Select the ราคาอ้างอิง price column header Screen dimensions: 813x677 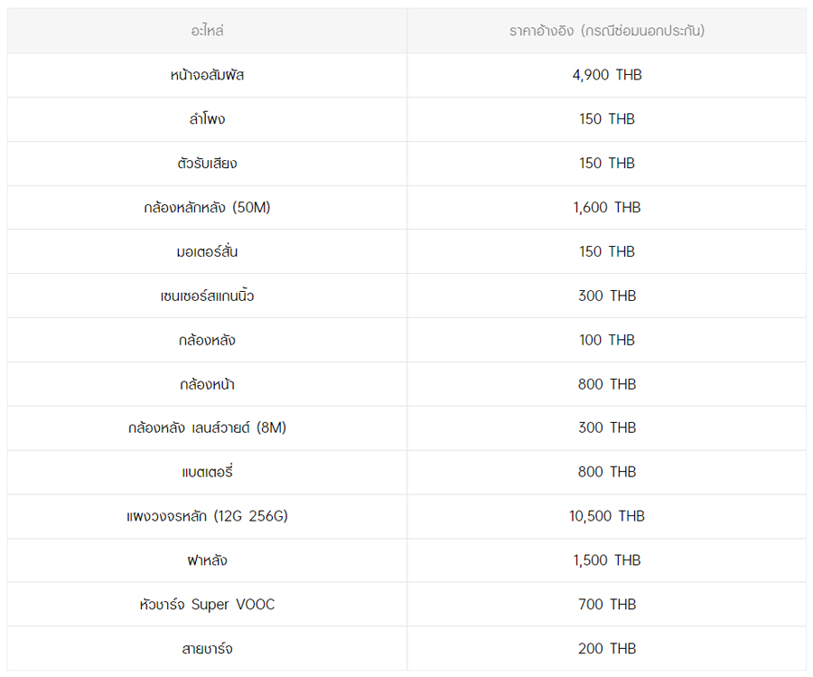click(606, 31)
